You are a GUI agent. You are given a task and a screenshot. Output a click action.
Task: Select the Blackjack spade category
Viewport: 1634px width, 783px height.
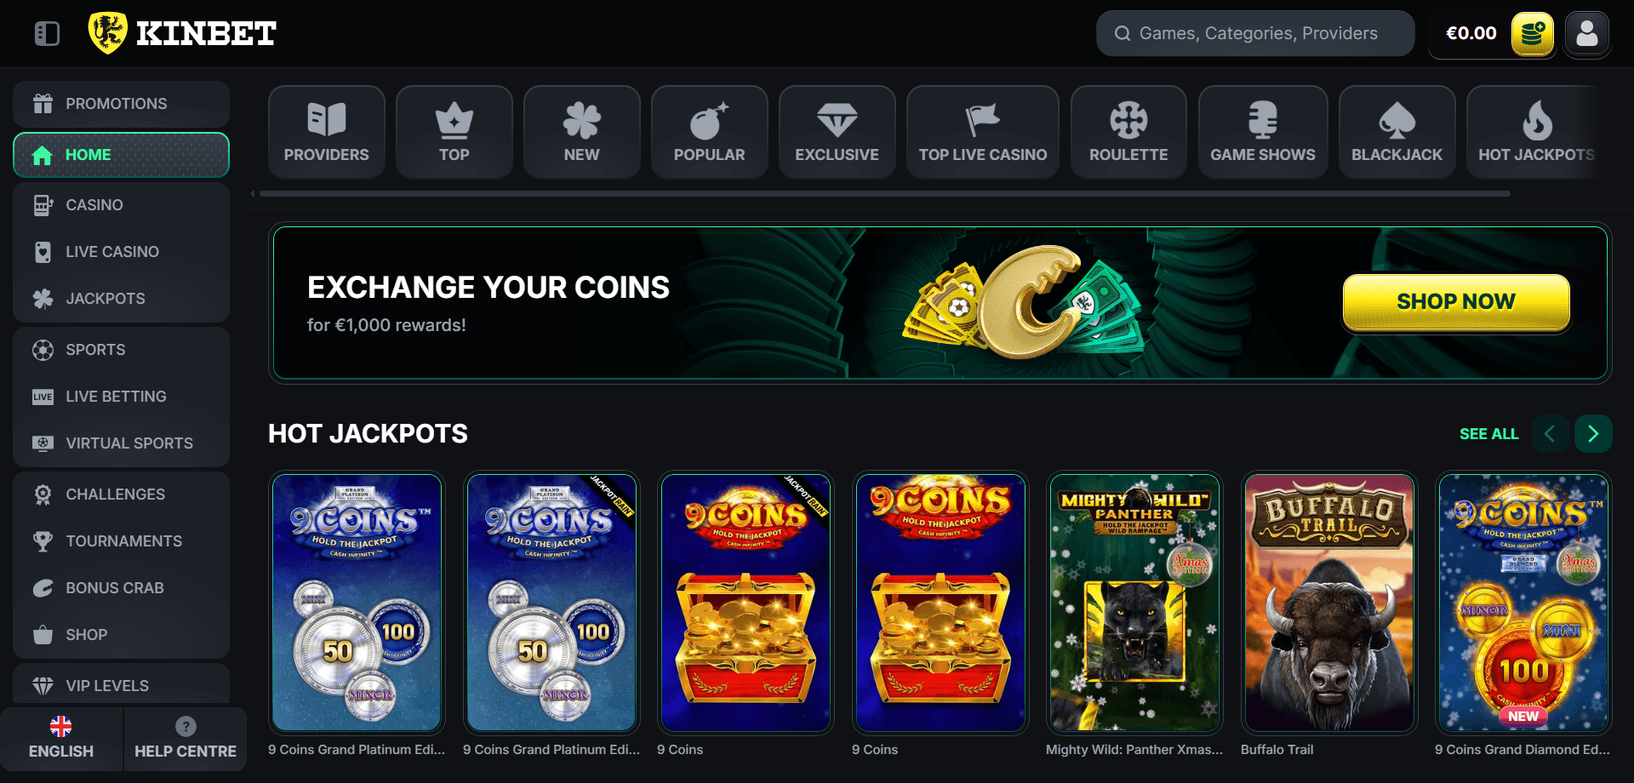(1397, 132)
